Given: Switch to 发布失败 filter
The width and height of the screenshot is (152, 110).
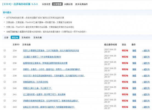Looking at the screenshot, I should (38, 37).
